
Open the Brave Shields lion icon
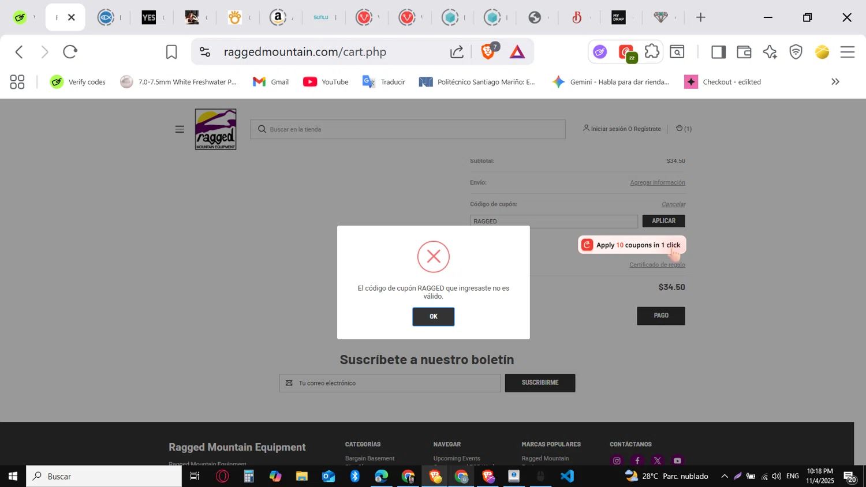pos(488,52)
